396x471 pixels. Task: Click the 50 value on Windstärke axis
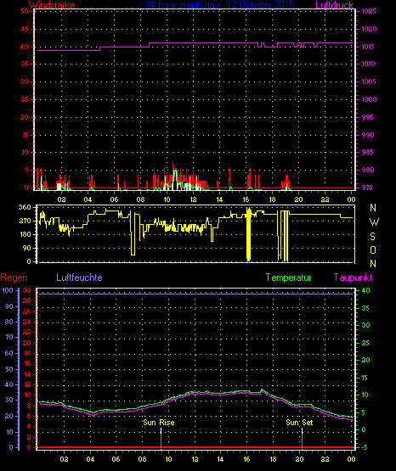coord(25,11)
